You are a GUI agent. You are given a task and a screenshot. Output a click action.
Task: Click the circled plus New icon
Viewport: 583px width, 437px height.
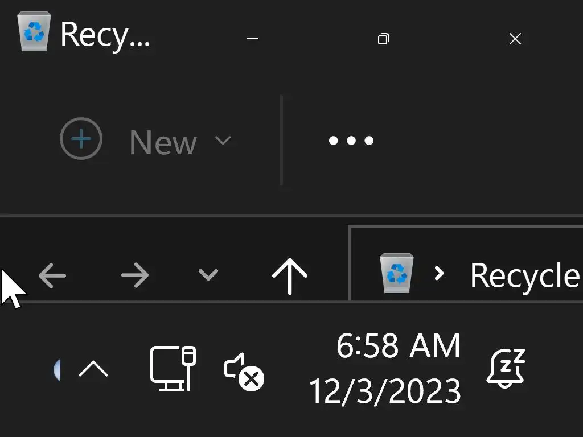point(81,139)
